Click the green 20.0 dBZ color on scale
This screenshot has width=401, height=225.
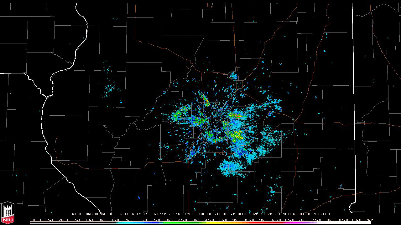(169, 222)
